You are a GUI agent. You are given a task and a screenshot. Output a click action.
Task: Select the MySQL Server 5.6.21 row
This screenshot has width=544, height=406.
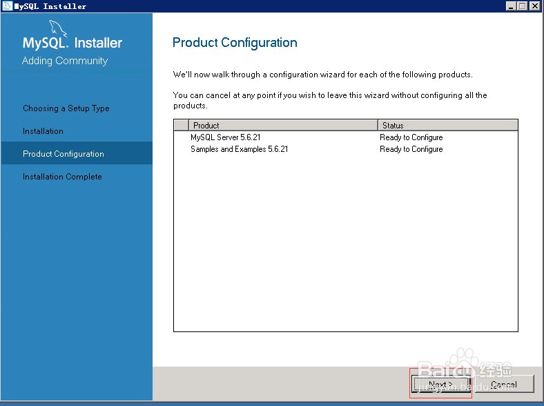346,137
